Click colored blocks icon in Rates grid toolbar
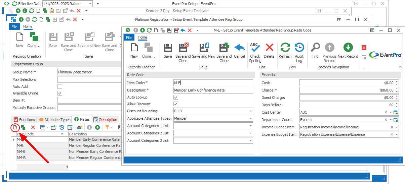The image size is (405, 184). pos(79,127)
